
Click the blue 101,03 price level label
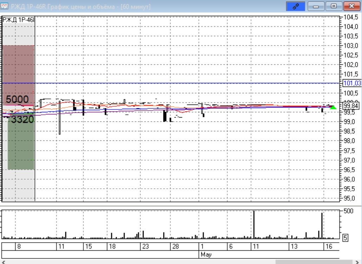[352, 83]
